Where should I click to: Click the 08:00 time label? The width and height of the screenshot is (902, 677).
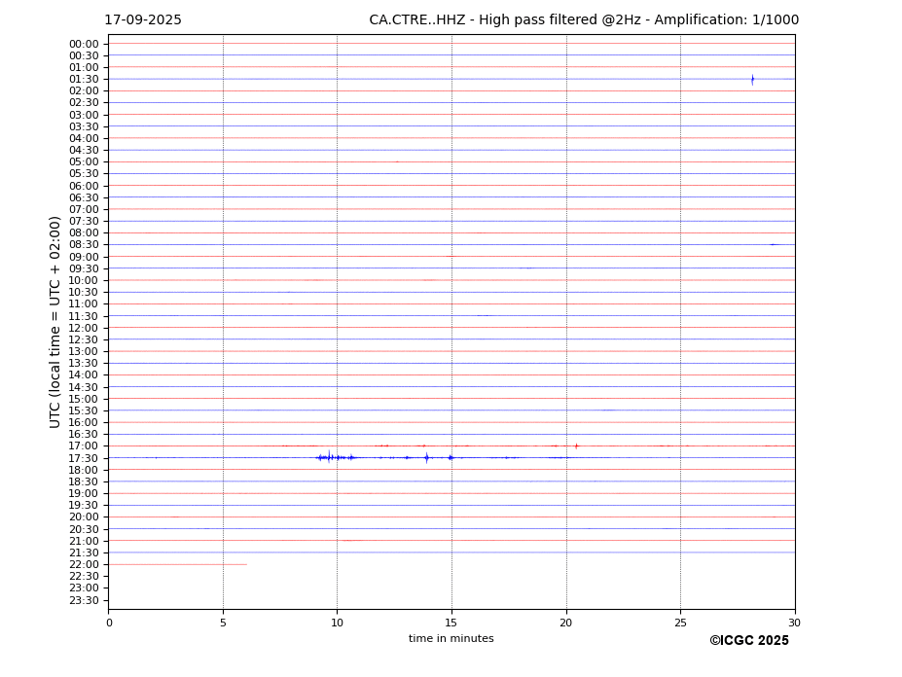point(84,232)
